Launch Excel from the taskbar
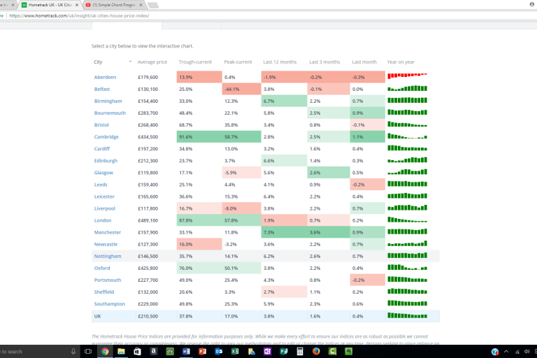The height and width of the screenshot is (358, 537). [x=234, y=352]
